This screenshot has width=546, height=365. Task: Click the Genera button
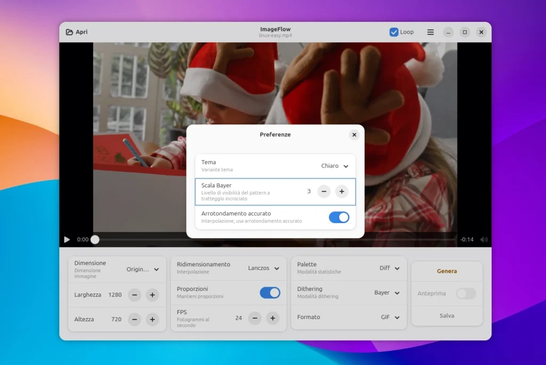tap(447, 271)
